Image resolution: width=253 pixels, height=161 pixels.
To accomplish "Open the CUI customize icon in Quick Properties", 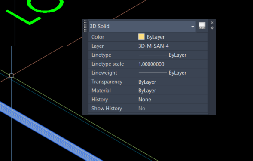I will 202,26.
